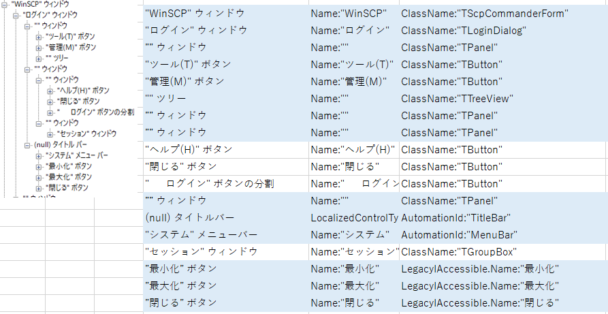The width and height of the screenshot is (608, 314).
Task: Expand the "" ツリー tree node
Action: click(39, 59)
